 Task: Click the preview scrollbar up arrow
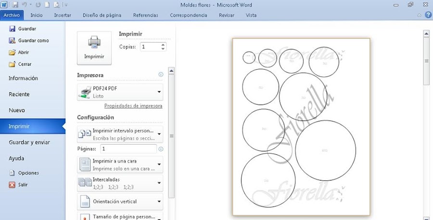426,33
